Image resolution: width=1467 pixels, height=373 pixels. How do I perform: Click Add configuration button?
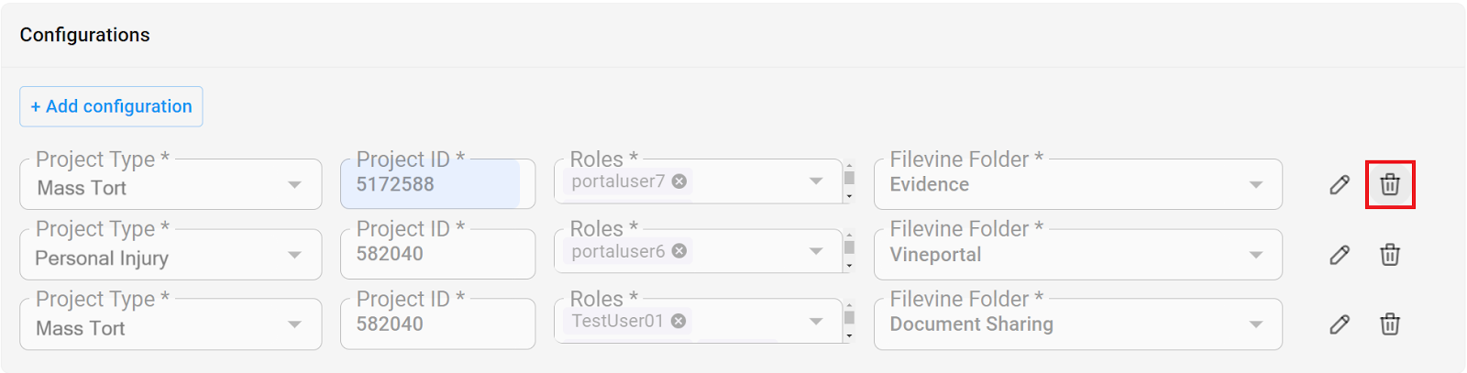coord(111,106)
